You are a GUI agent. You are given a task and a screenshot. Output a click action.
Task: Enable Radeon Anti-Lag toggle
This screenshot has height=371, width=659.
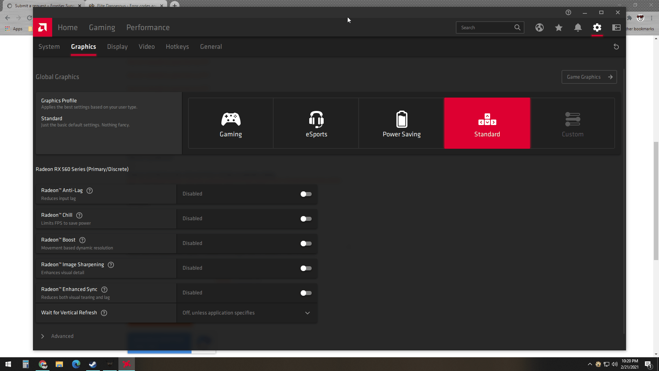tap(306, 194)
